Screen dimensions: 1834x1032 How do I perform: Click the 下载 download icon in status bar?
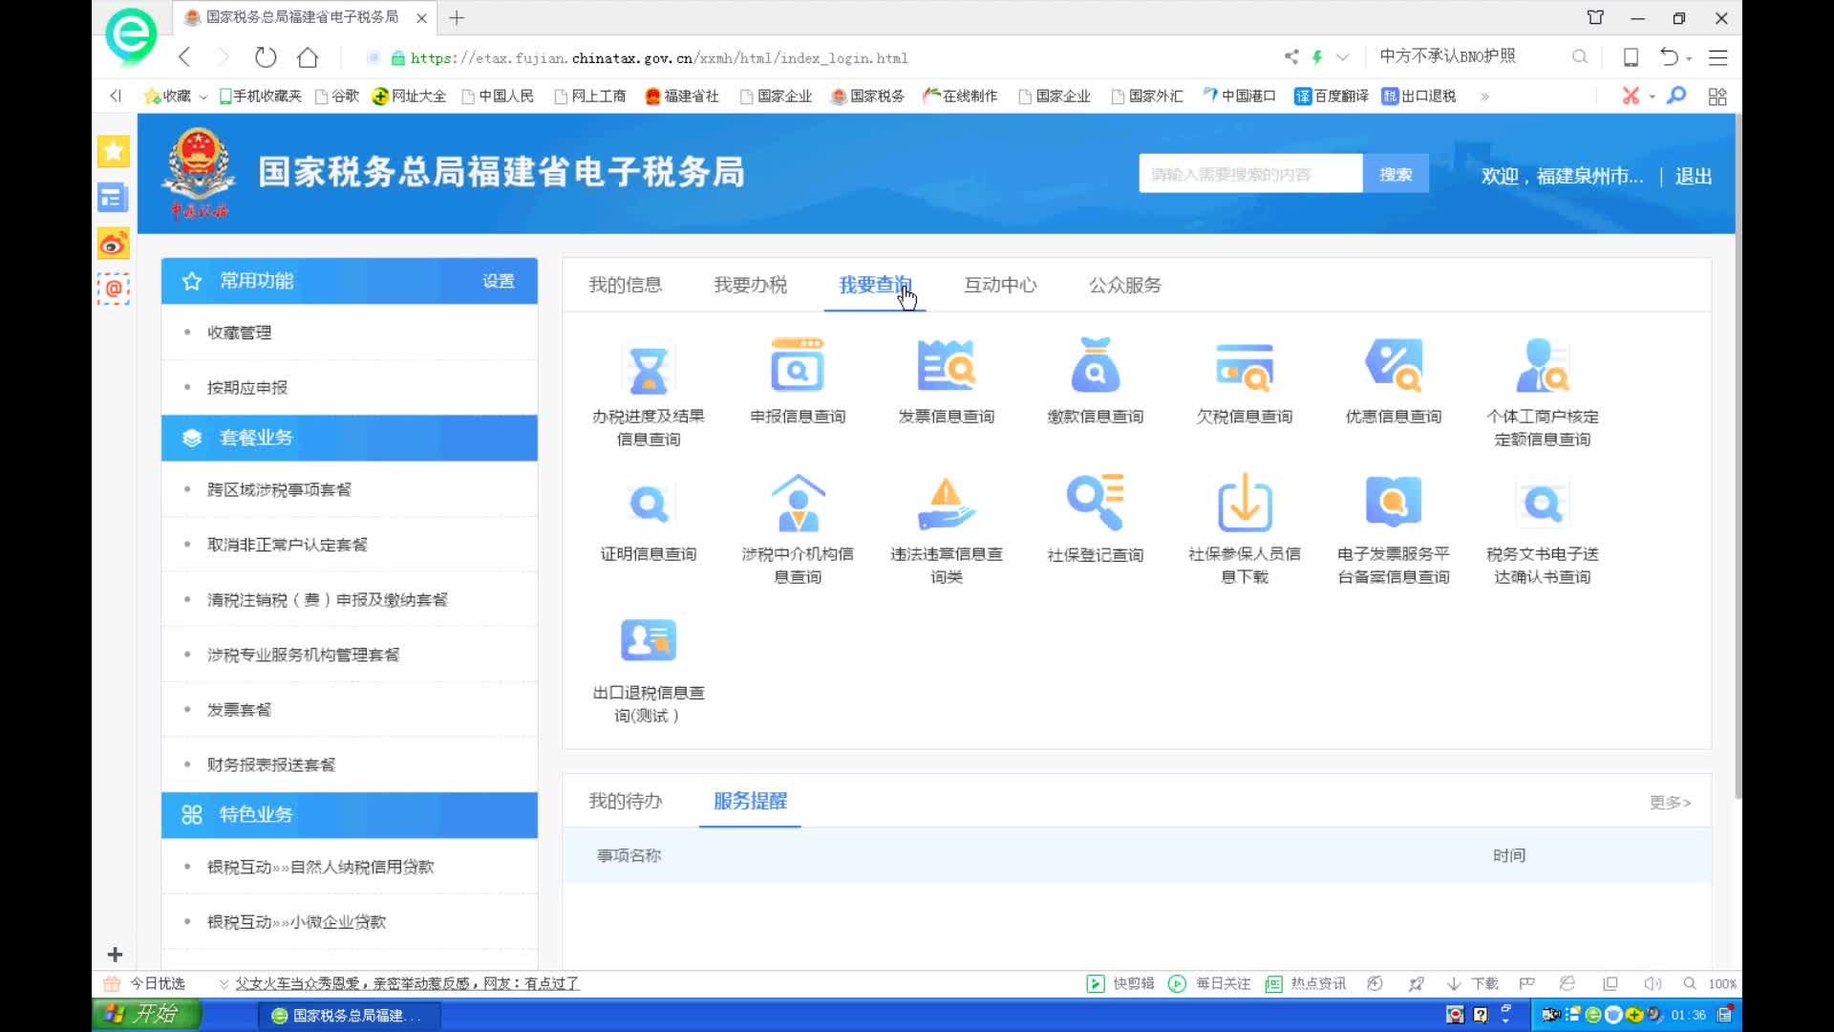(x=1454, y=983)
